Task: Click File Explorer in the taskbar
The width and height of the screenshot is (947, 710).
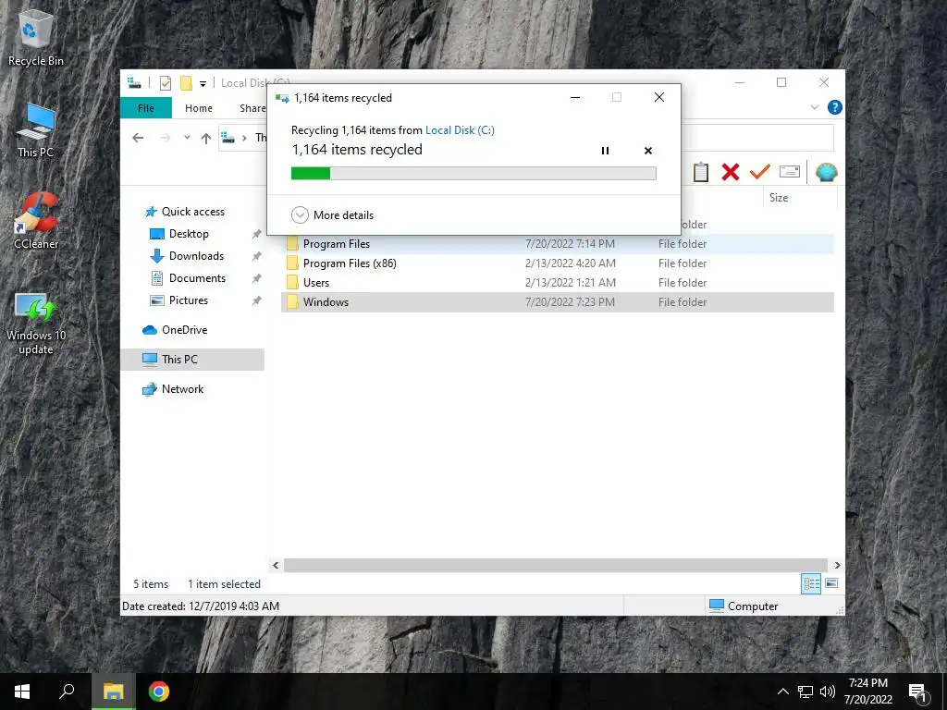Action: coord(113,692)
